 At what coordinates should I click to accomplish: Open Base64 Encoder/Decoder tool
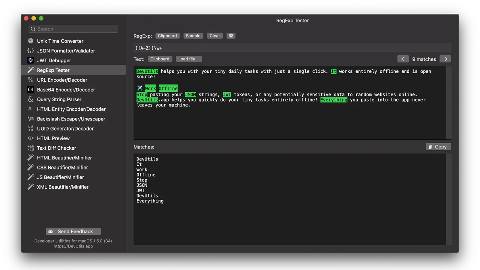[x=73, y=90]
